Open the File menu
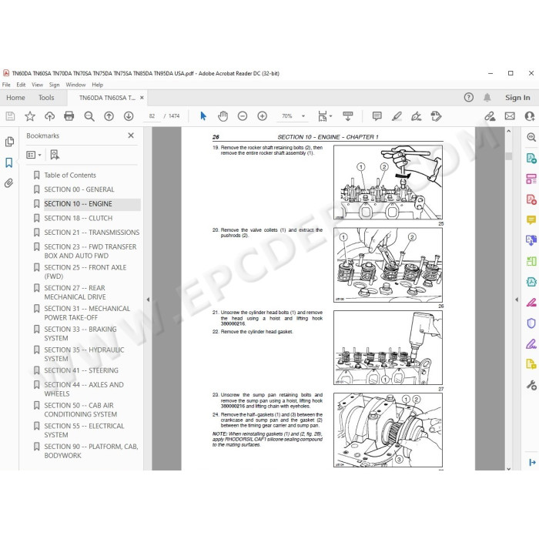 tap(6, 85)
